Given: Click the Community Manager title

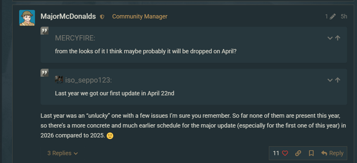Looking at the screenshot, I should [140, 16].
